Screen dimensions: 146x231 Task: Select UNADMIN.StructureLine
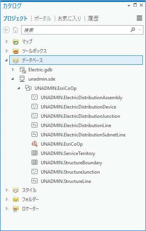pyautogui.click(x=66, y=181)
